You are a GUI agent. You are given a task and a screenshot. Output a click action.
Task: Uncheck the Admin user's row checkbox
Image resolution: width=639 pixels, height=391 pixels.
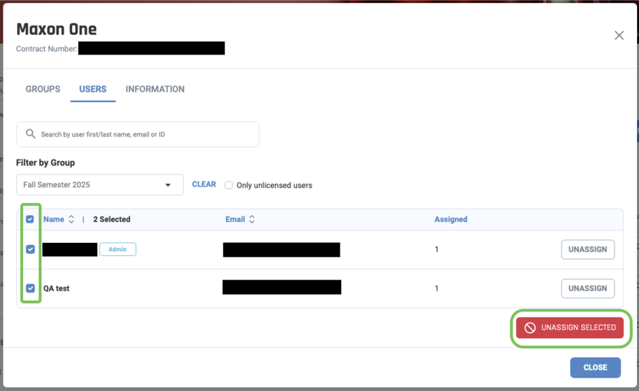point(30,249)
